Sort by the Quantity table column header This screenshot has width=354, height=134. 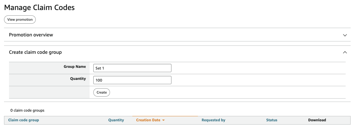[116, 120]
